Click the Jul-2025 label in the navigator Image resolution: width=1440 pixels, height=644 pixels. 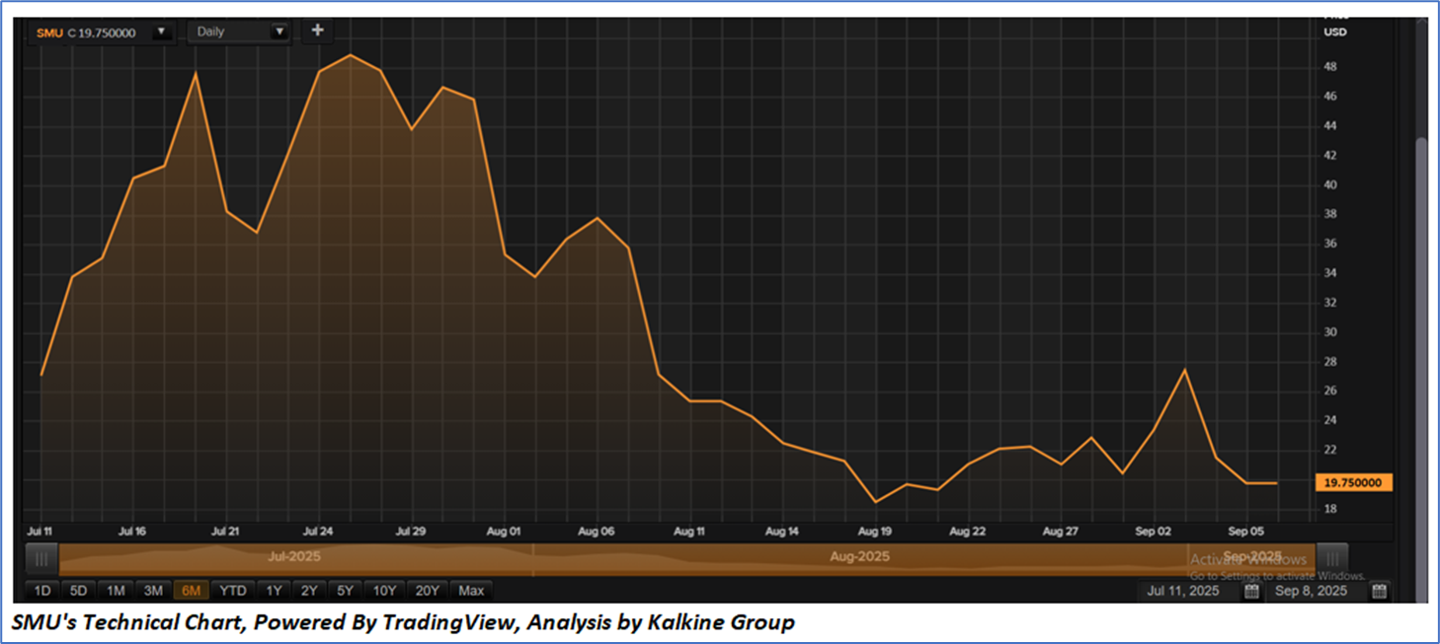point(294,556)
